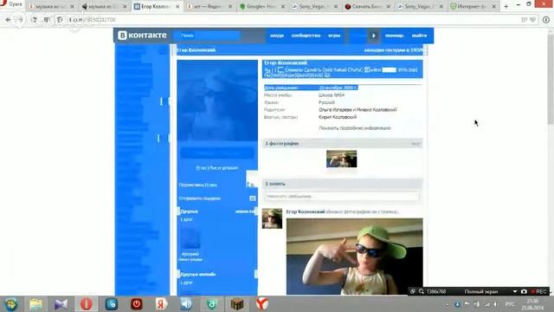
Task: Open the игры header link
Action: (x=334, y=36)
